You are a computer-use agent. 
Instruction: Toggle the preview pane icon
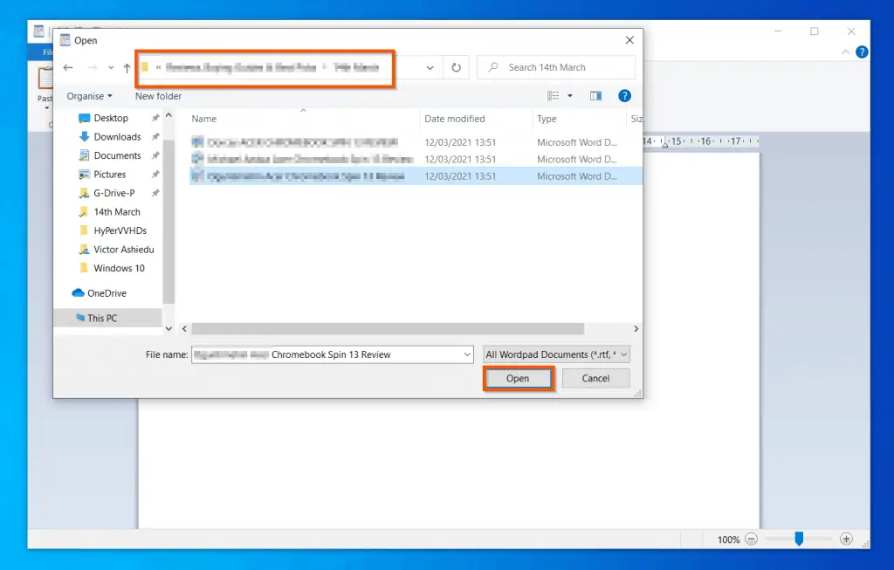pyautogui.click(x=596, y=96)
